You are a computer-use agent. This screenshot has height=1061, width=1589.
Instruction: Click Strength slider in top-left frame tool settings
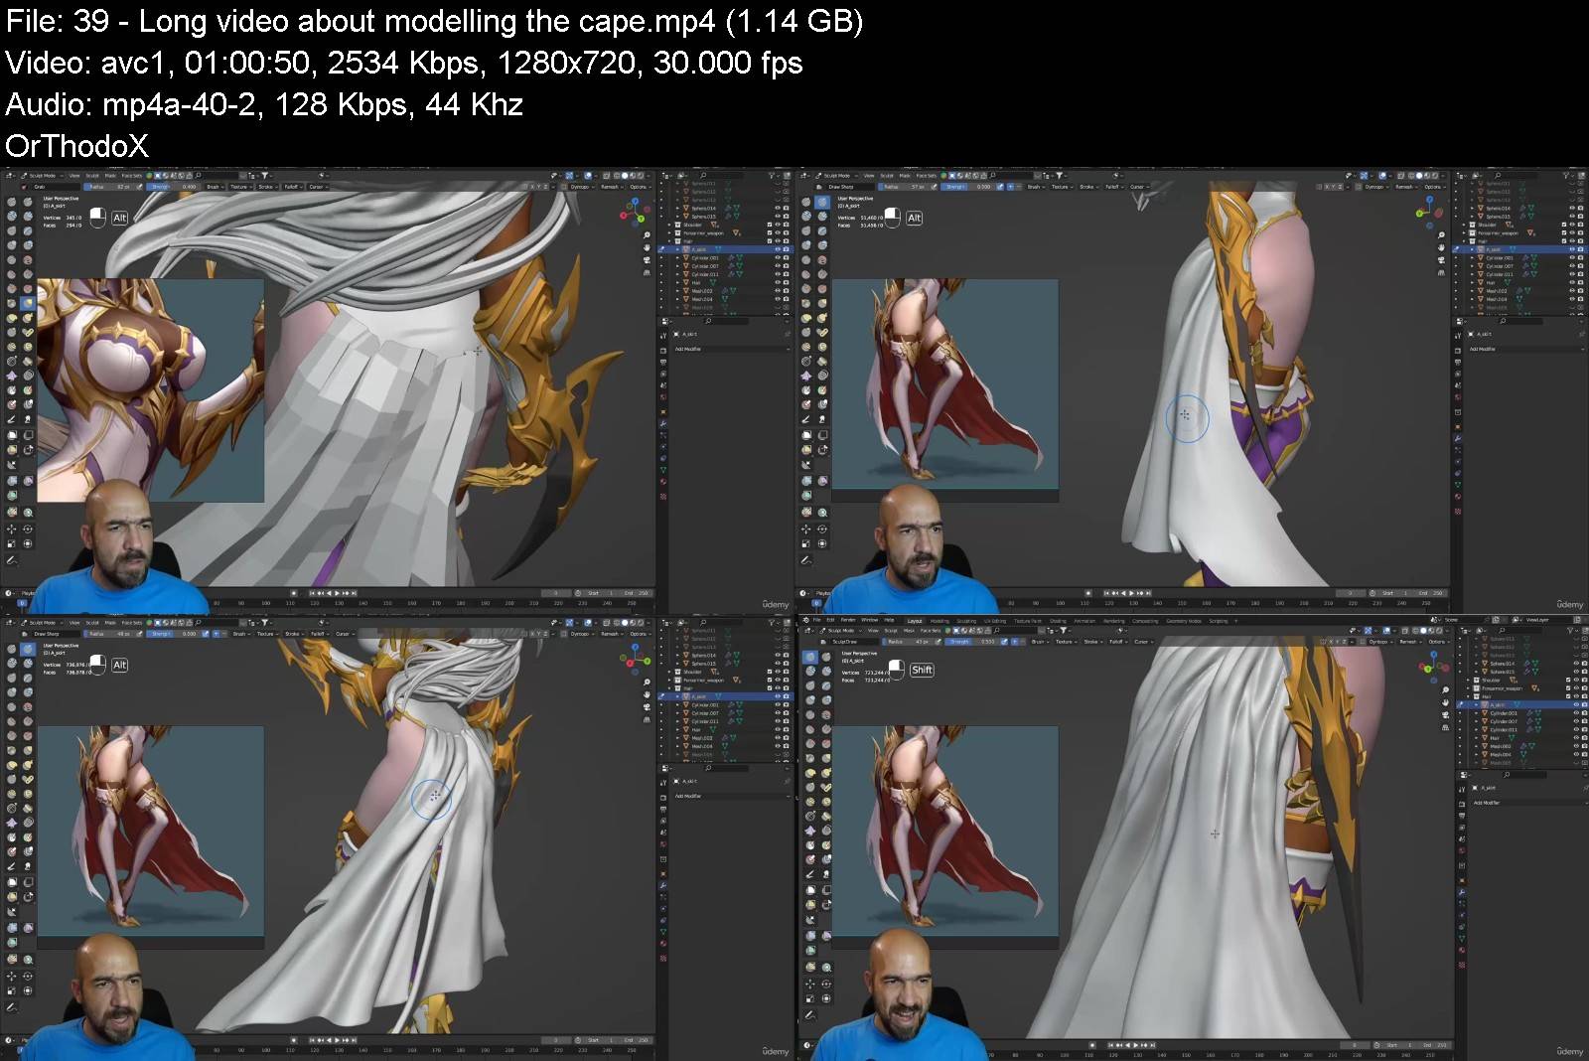[173, 187]
